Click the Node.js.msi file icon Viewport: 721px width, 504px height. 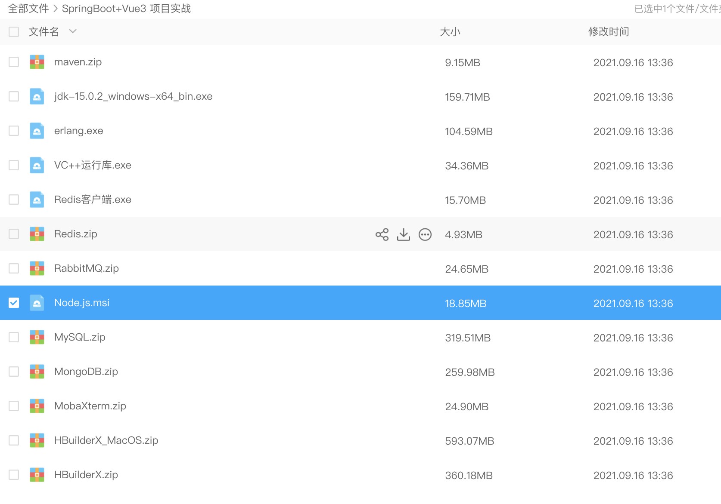(x=37, y=303)
